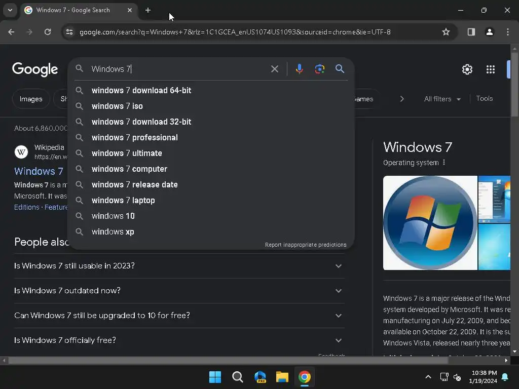Open tab search dropdown arrow
Image resolution: width=519 pixels, height=389 pixels.
[x=10, y=10]
